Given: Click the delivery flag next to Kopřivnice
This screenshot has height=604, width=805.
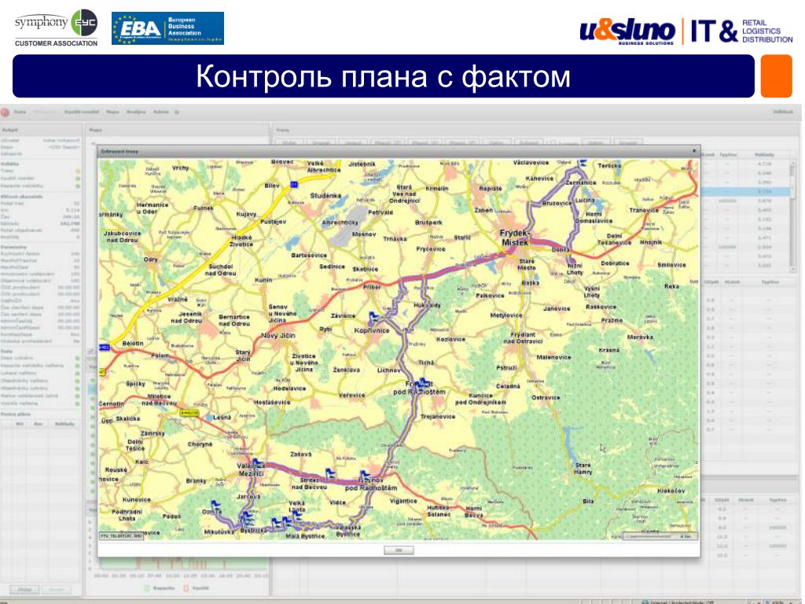Looking at the screenshot, I should 373,316.
